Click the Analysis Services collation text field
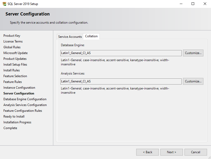211x159 pixels. click(x=121, y=81)
